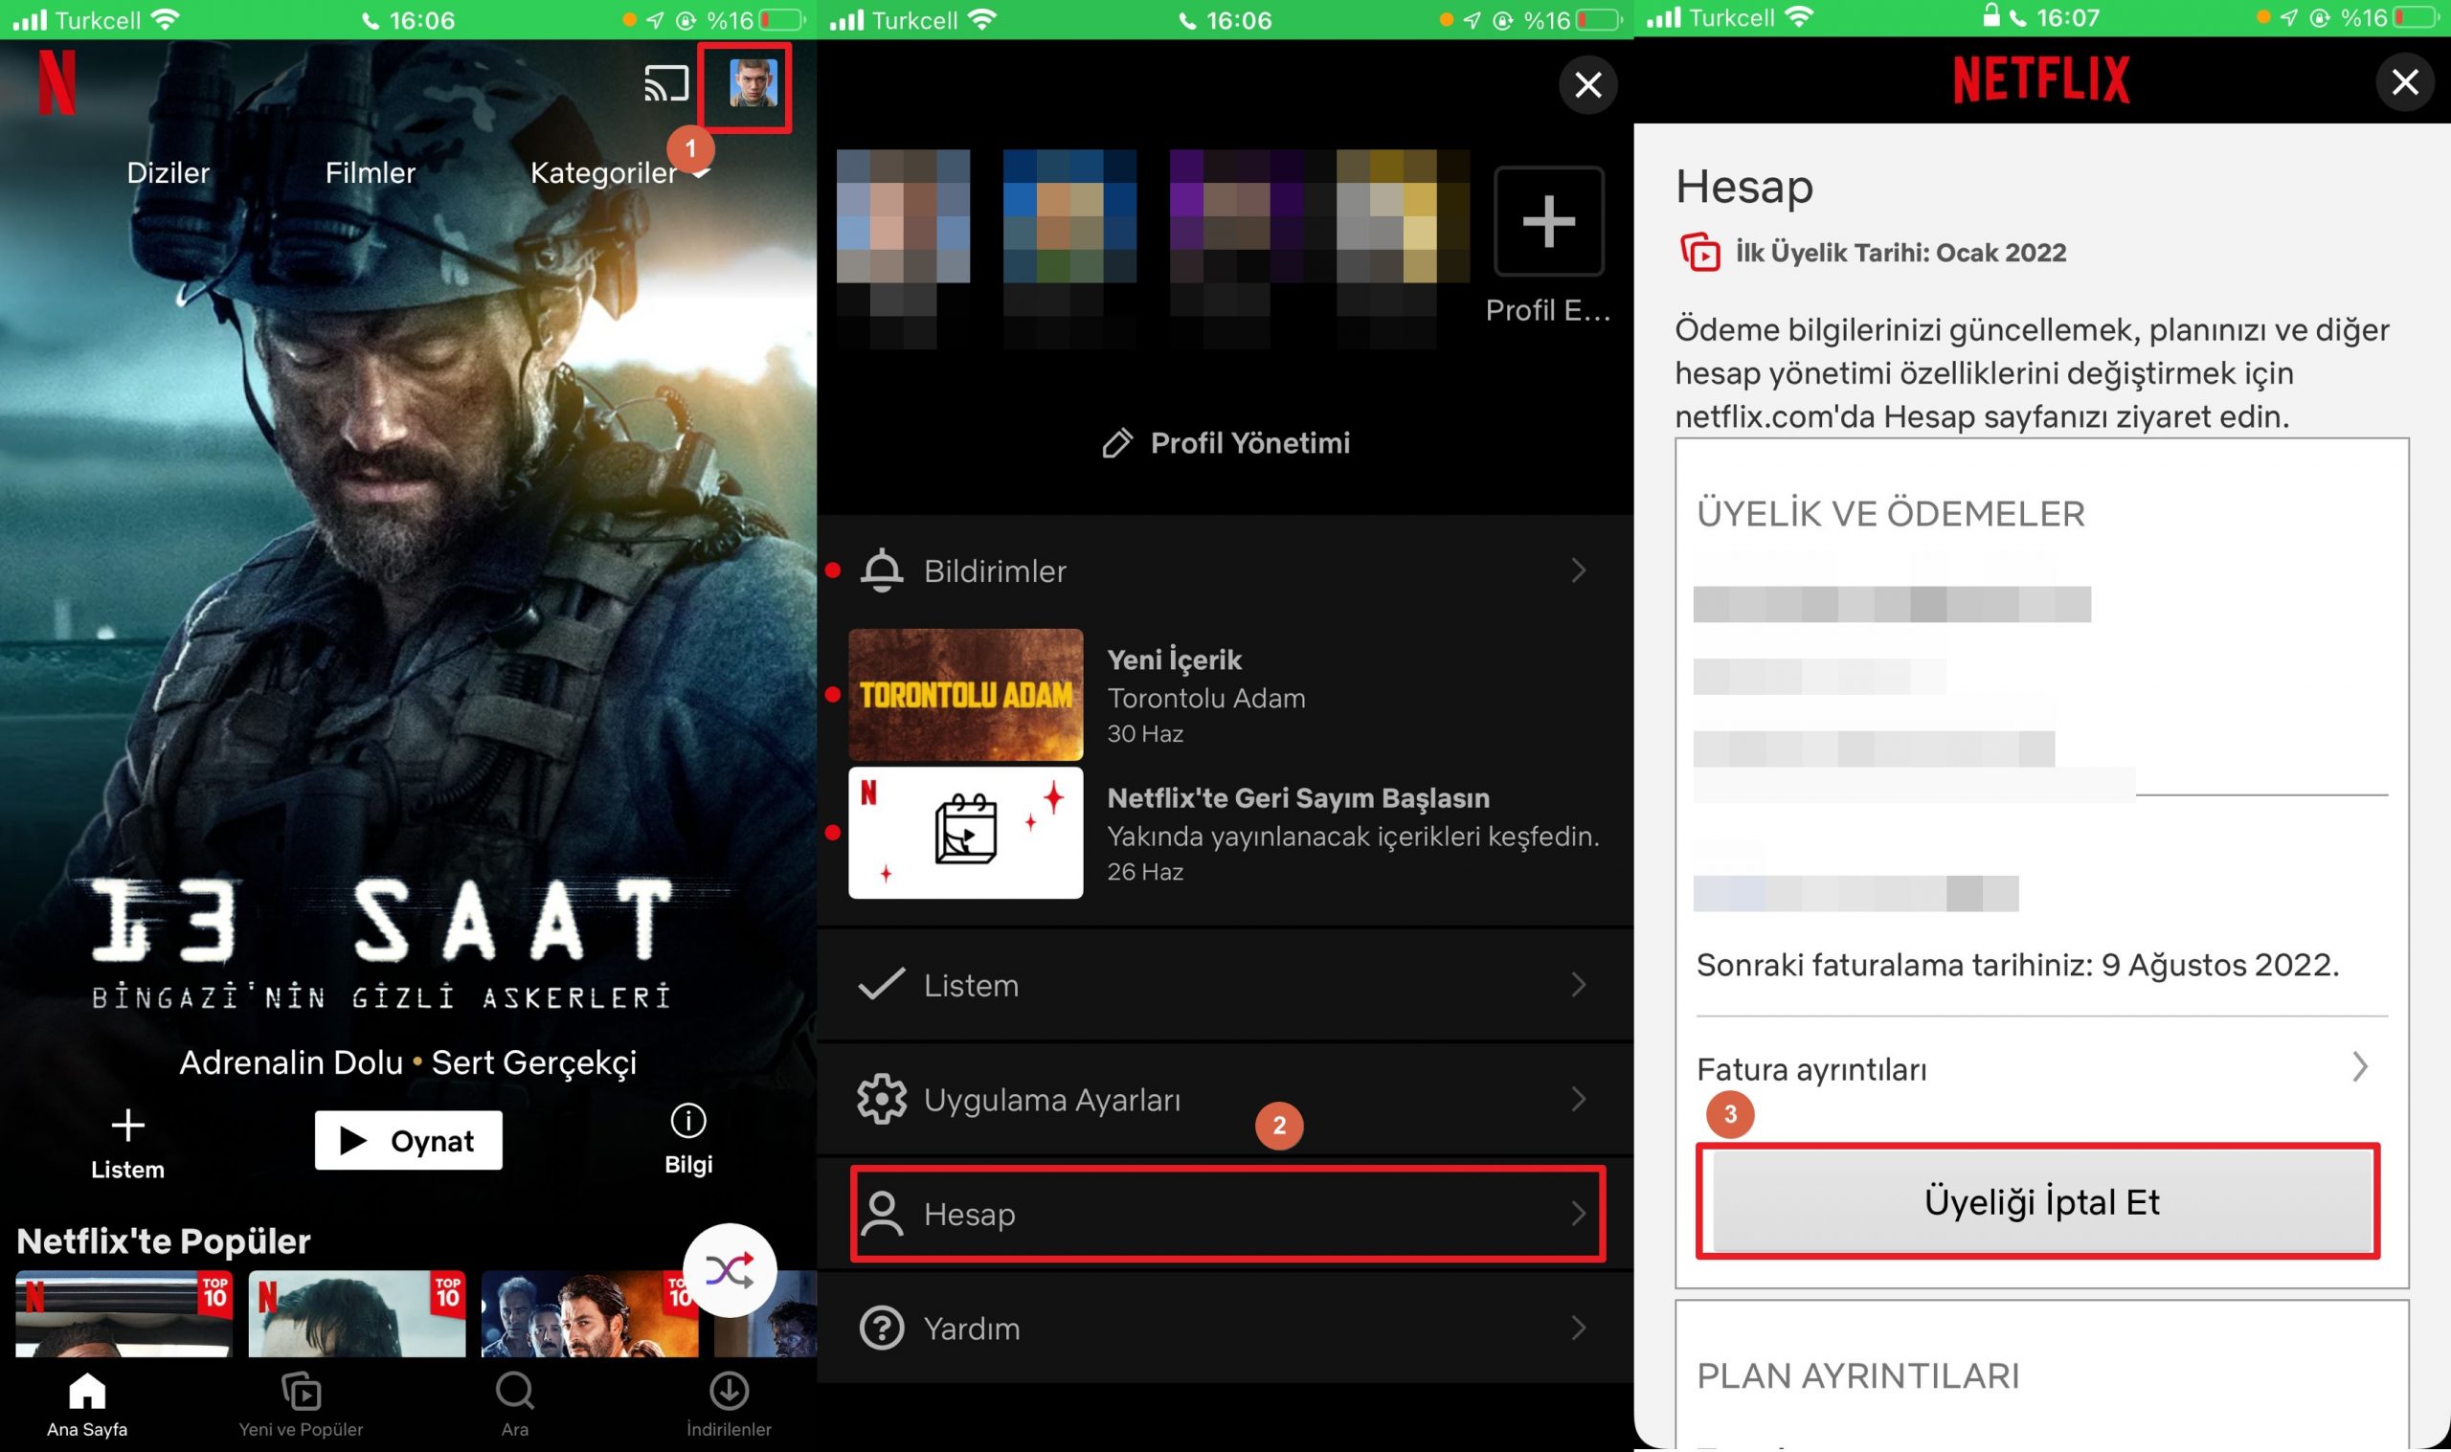The width and height of the screenshot is (2451, 1452).
Task: Select the second blurred blue profile avatar
Action: point(1069,216)
